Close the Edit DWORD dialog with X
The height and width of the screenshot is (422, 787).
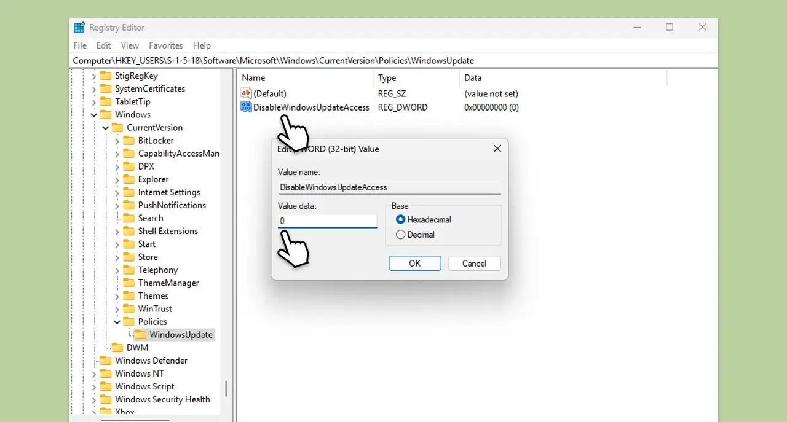point(497,149)
